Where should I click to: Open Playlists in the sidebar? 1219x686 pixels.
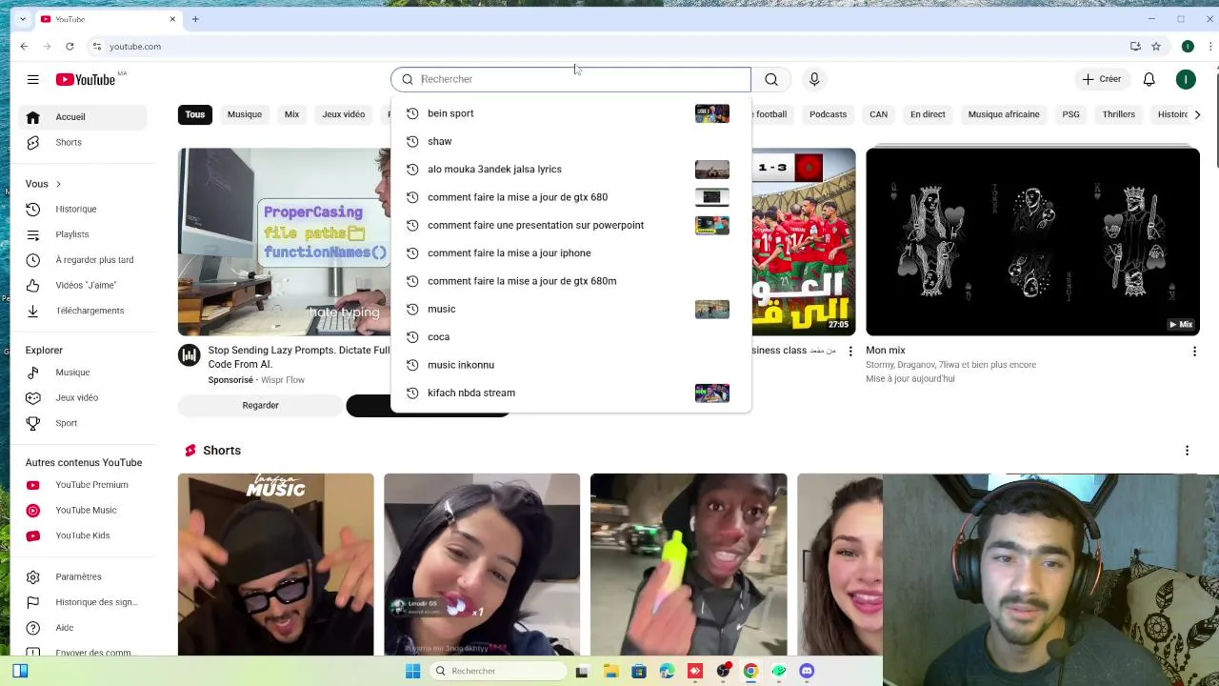click(82, 234)
